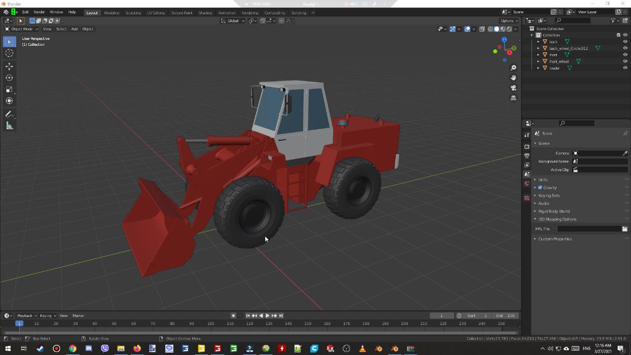Click the Z axis on the navigation gizmo
631x355 pixels.
pos(504,39)
